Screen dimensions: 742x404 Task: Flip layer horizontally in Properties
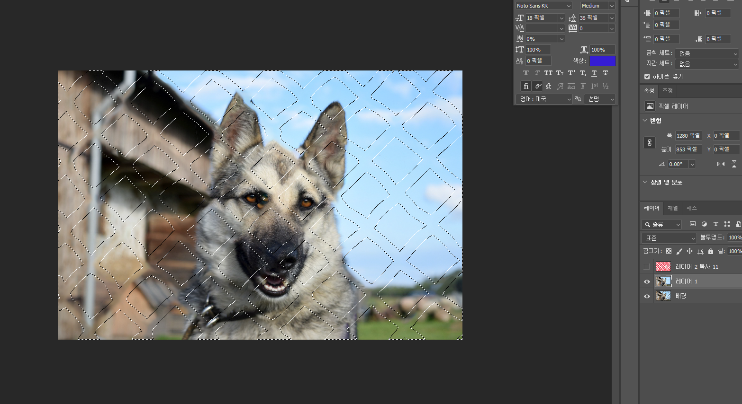click(x=721, y=164)
